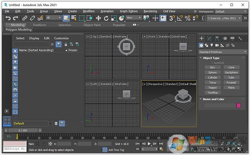The height and width of the screenshot is (155, 250).
Task: Activate Select and Rotate tool
Action: pyautogui.click(x=106, y=18)
